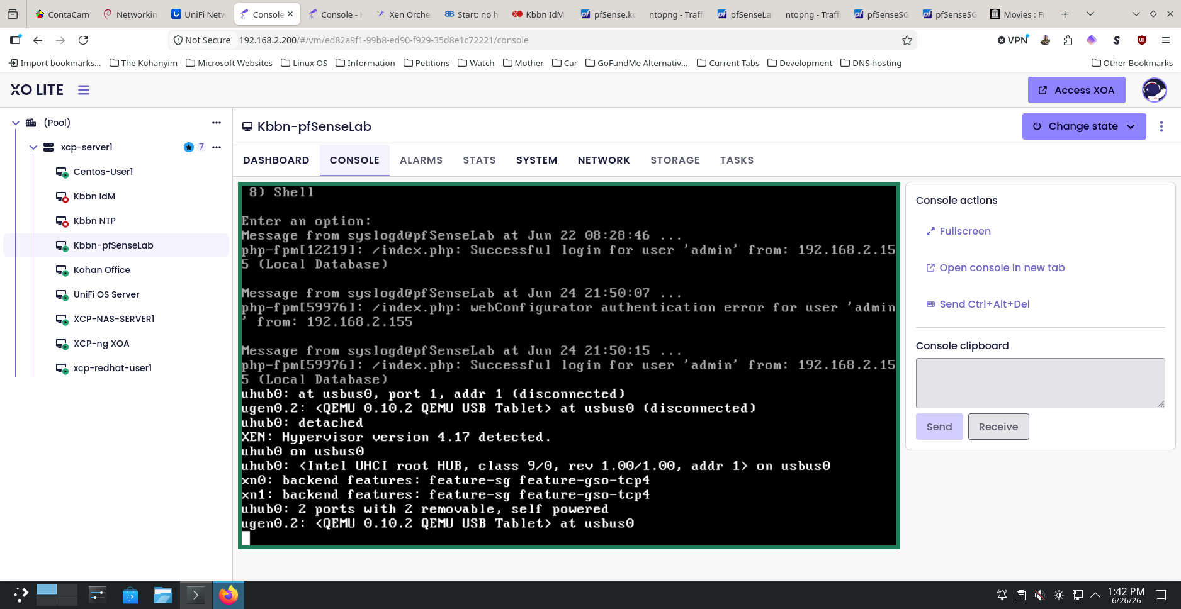The width and height of the screenshot is (1181, 609).
Task: Collapse the xcp-server1 tree node
Action: click(33, 147)
